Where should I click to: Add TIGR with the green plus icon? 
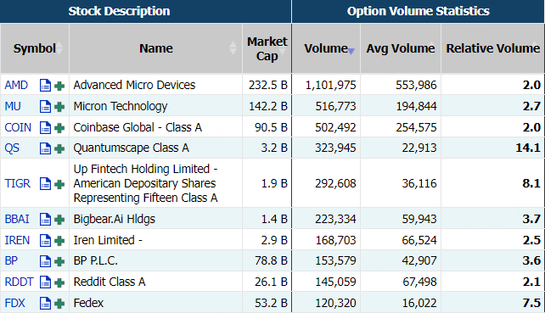pos(59,184)
